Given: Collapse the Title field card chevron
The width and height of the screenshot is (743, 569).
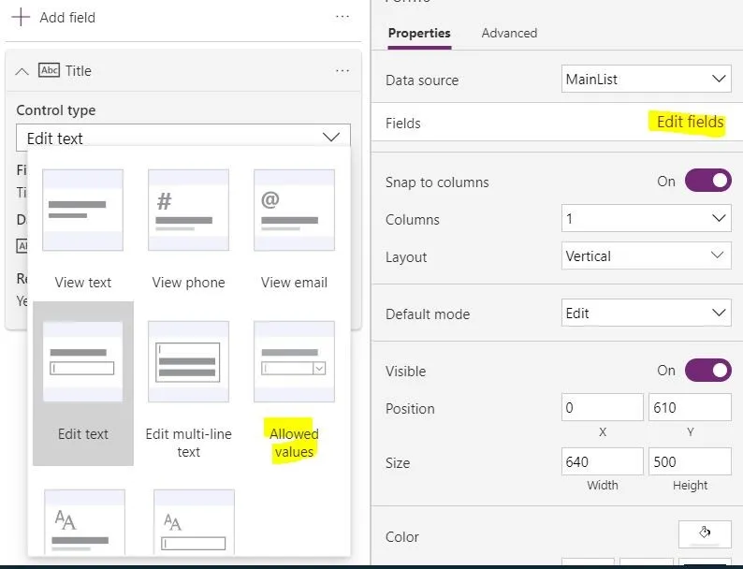Looking at the screenshot, I should pos(22,71).
